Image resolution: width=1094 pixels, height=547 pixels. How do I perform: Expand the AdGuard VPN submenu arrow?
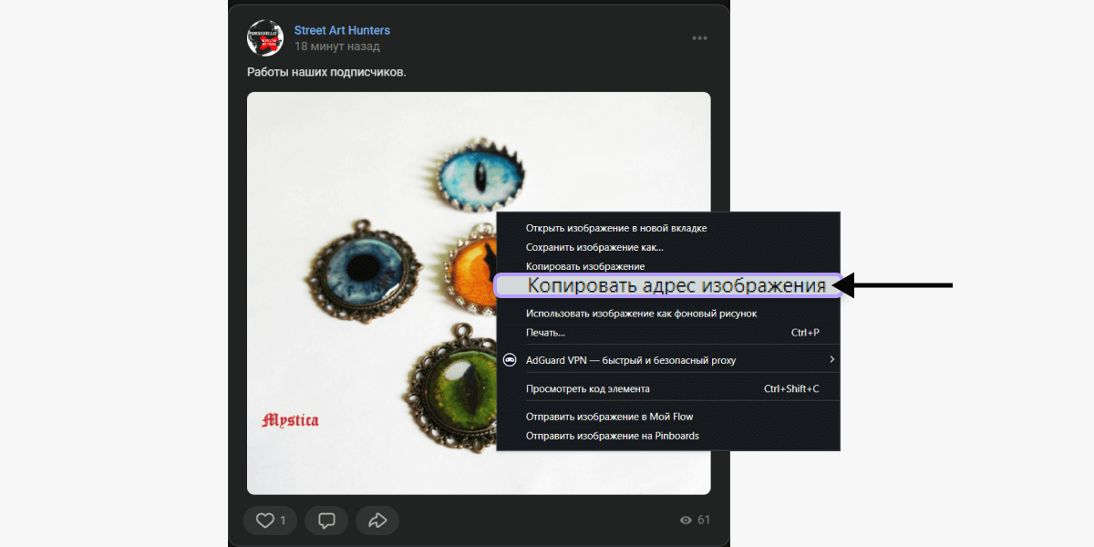[831, 360]
